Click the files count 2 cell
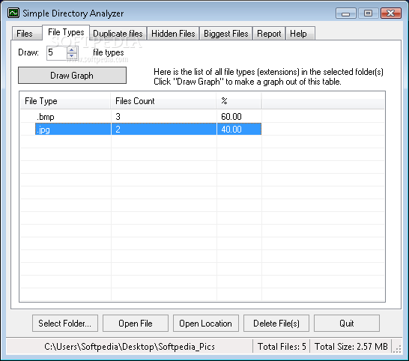Image resolution: width=409 pixels, height=361 pixels. point(164,129)
